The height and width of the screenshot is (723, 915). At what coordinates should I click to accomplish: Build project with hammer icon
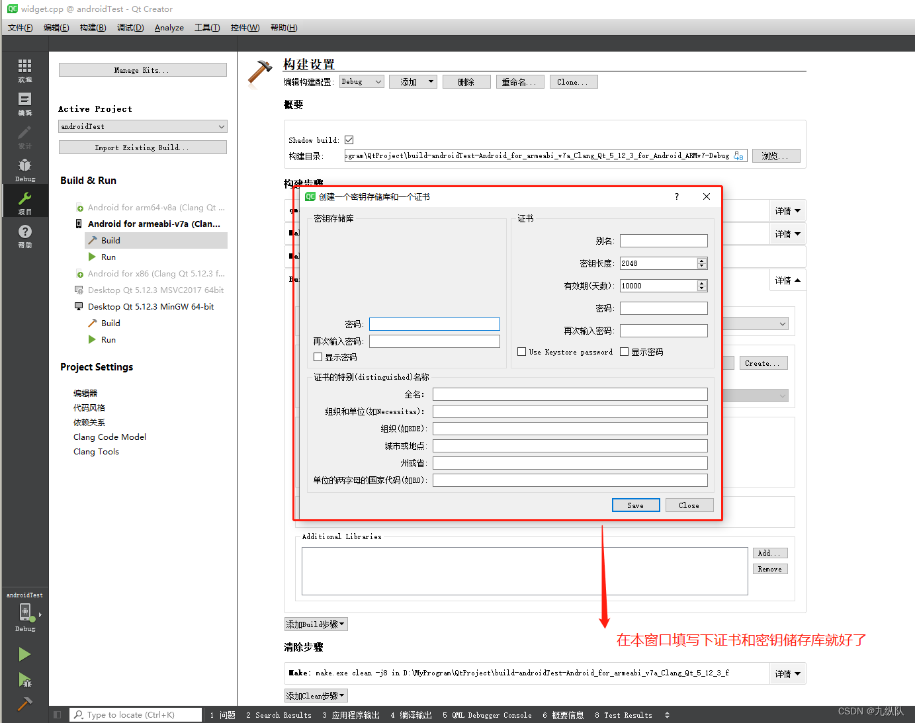(24, 704)
